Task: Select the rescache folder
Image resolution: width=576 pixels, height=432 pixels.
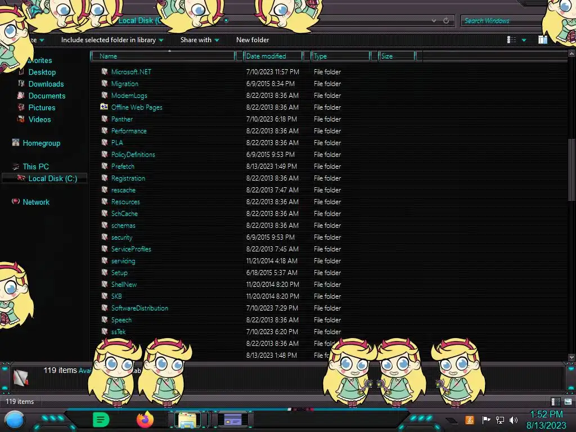Action: [123, 190]
